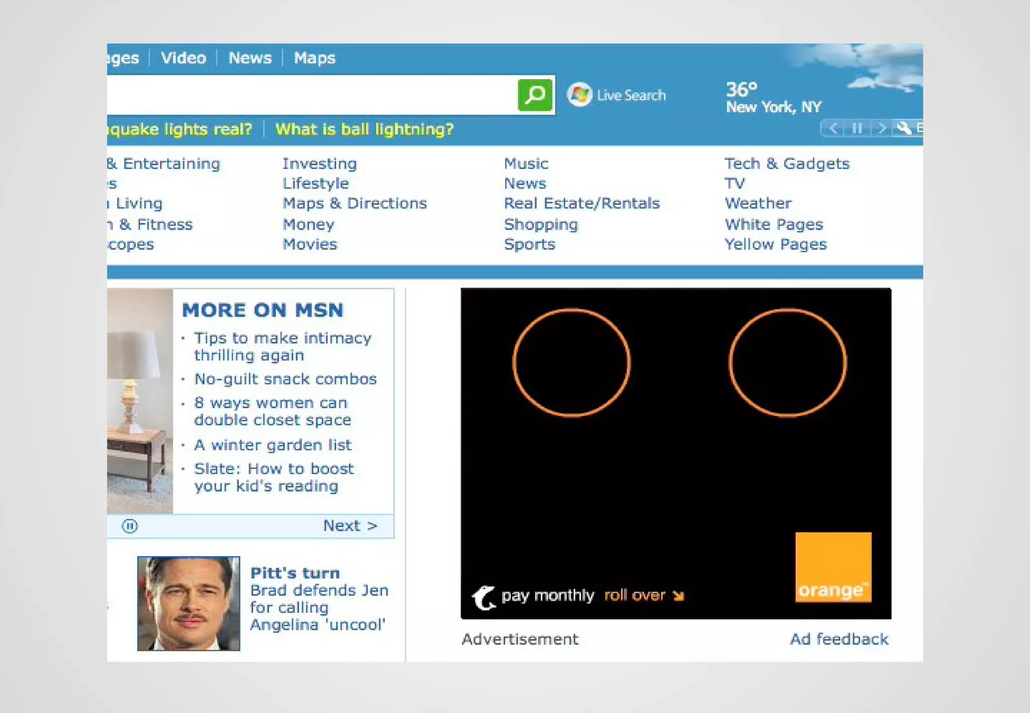Open the News search tab
The height and width of the screenshot is (713, 1030).
250,58
